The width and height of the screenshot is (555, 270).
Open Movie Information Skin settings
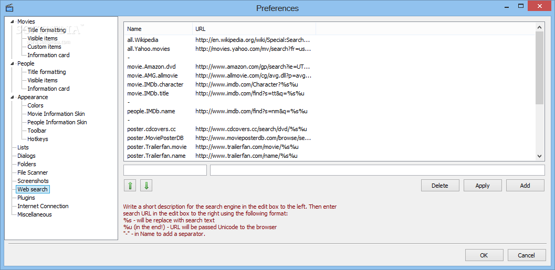pyautogui.click(x=56, y=114)
